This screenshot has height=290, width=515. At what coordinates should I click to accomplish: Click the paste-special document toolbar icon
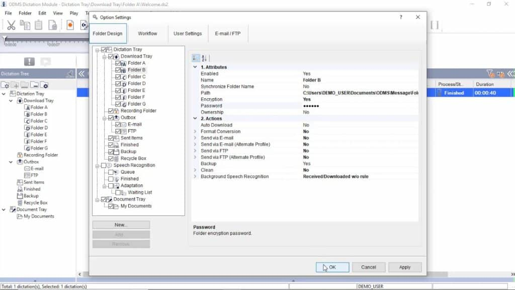[x=52, y=25]
